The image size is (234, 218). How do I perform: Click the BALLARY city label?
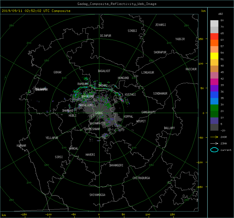pos(169,128)
